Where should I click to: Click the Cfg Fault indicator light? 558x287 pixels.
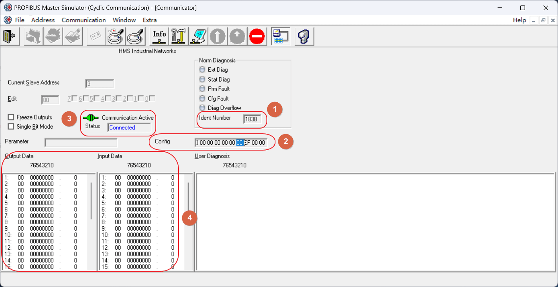click(x=202, y=98)
